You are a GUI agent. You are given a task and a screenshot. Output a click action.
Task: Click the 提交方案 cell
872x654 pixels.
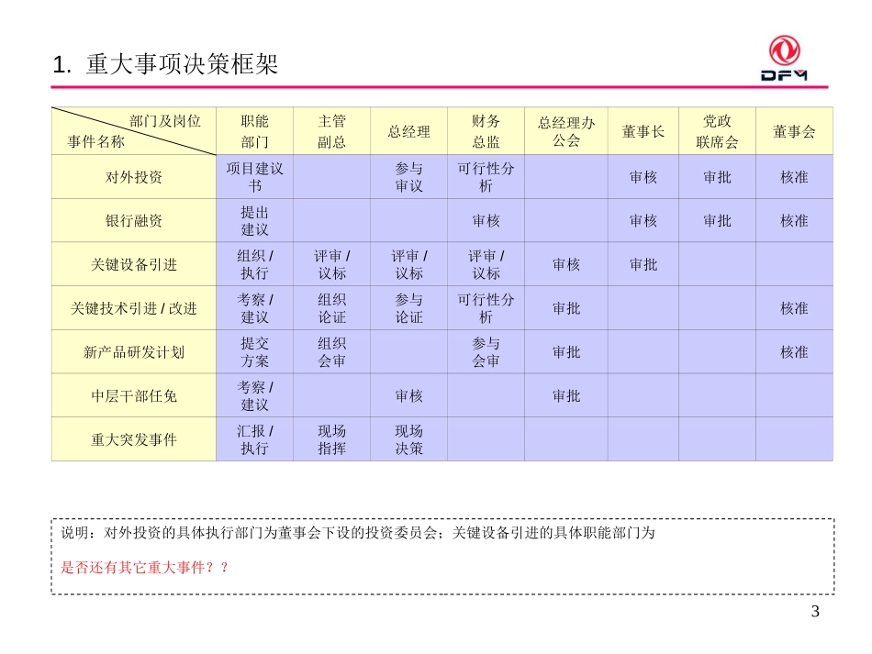click(254, 352)
